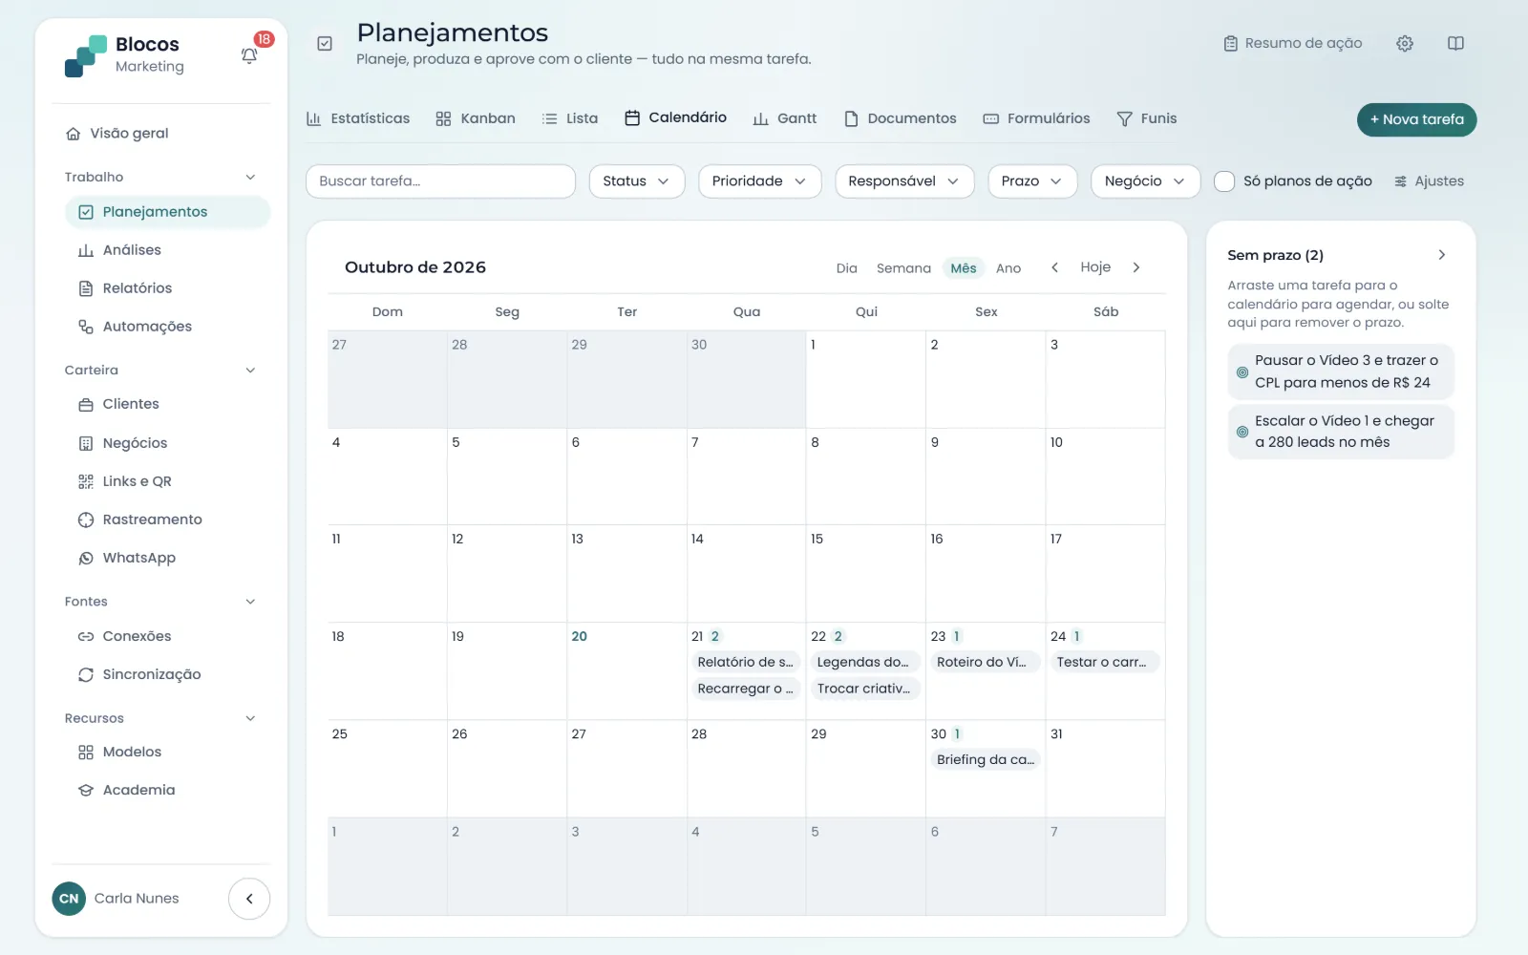1528x955 pixels.
Task: Click the Sincronização refresh icon
Action: [x=86, y=674]
